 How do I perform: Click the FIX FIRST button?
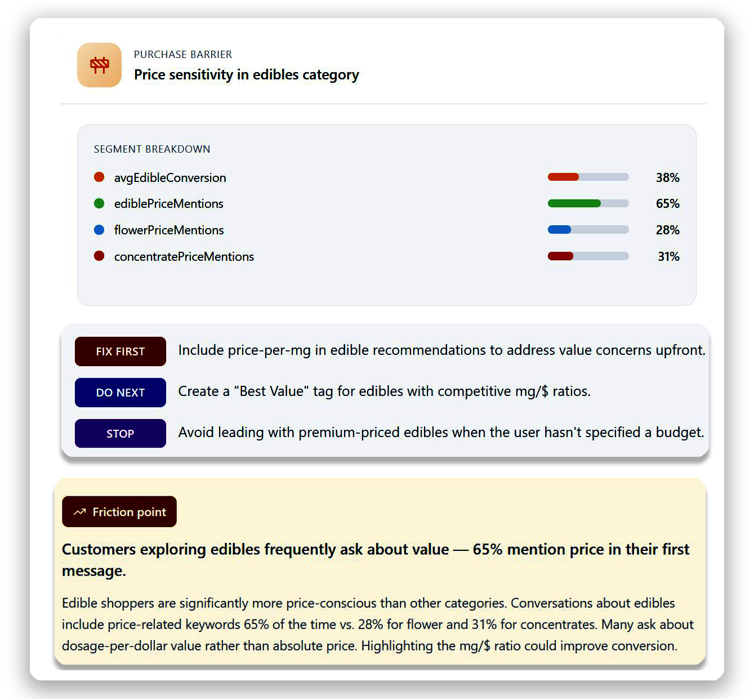click(x=120, y=351)
